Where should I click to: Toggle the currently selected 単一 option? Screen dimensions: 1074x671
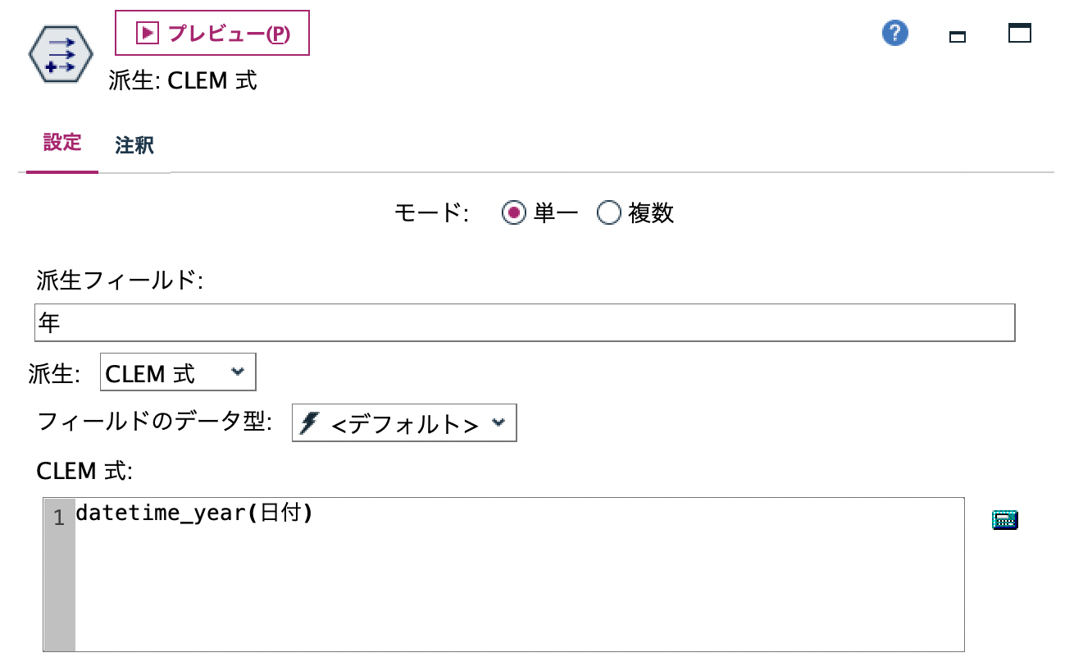[x=515, y=213]
